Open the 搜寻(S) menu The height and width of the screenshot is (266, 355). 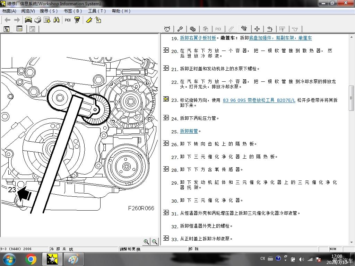pyautogui.click(x=49, y=11)
